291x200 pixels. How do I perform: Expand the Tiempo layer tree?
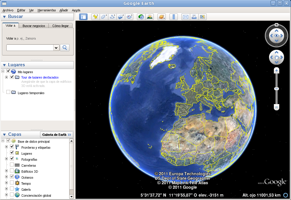click(6, 183)
